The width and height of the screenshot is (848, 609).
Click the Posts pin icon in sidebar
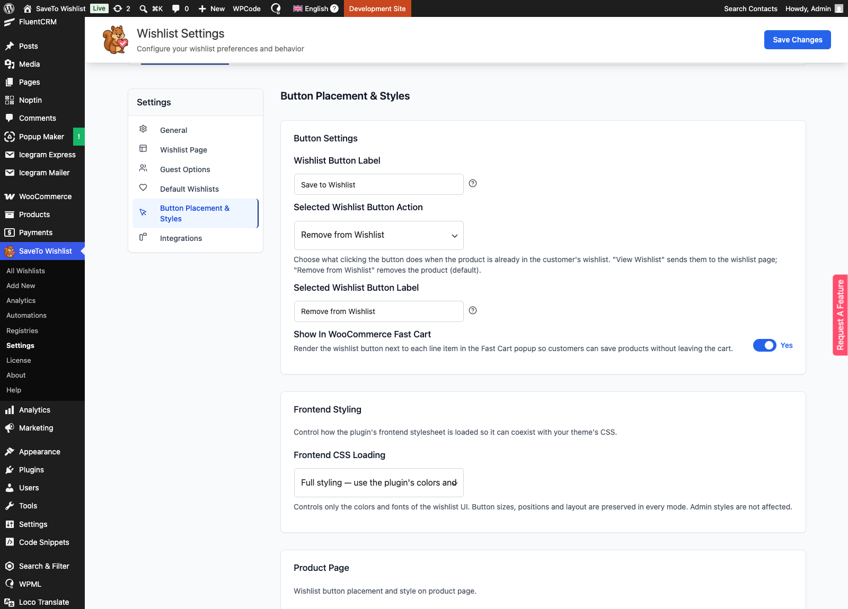[x=10, y=46]
